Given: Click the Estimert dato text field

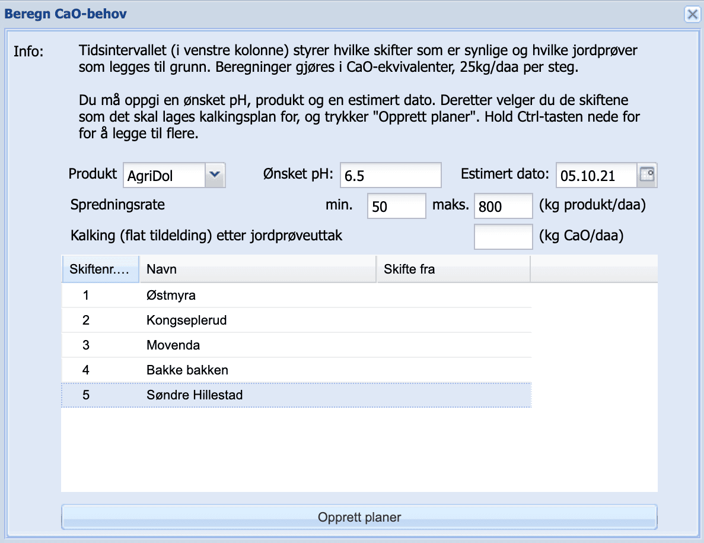Looking at the screenshot, I should coord(596,175).
